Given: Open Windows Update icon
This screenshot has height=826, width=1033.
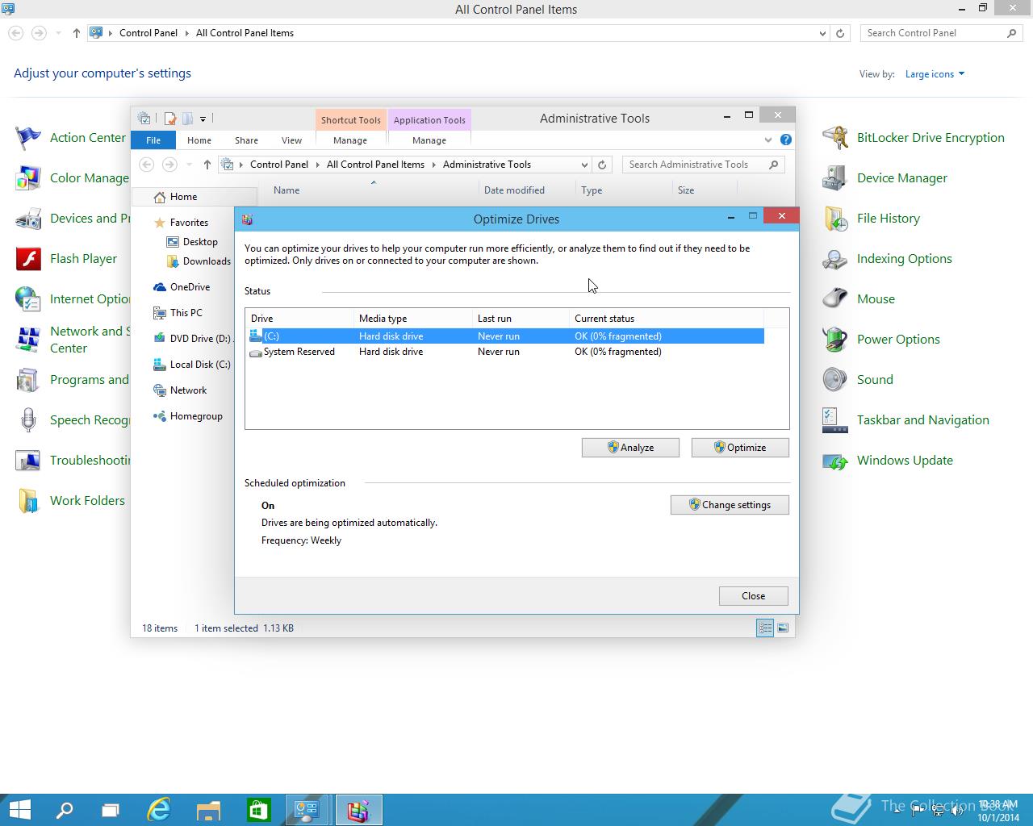Looking at the screenshot, I should [x=835, y=461].
